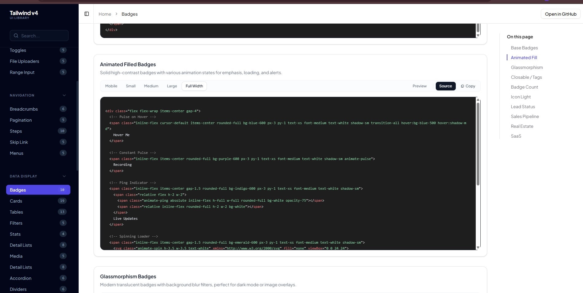Click the search magnifier icon in sidebar
The height and width of the screenshot is (293, 583).
click(16, 36)
